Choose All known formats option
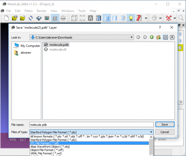The width and height of the screenshot is (186, 156). point(90,136)
